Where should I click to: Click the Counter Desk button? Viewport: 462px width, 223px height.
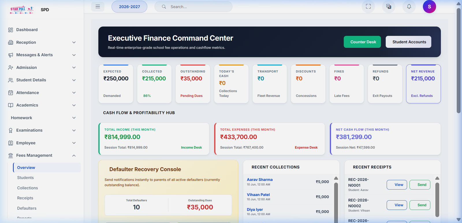click(362, 42)
